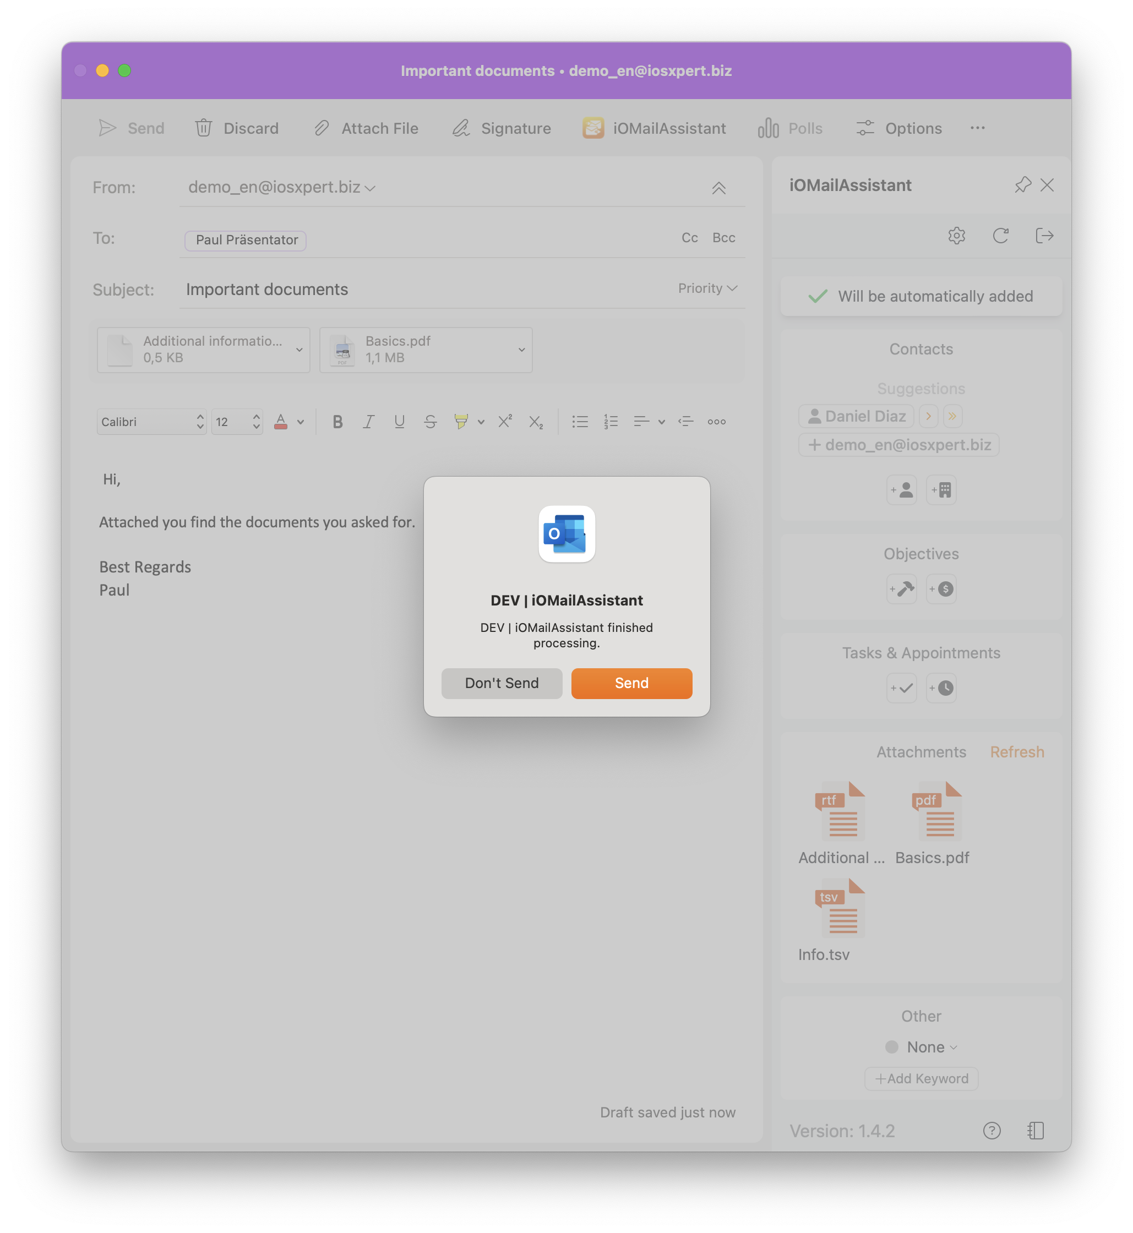
Task: Open iOMailAssistant settings gear
Action: 956,236
